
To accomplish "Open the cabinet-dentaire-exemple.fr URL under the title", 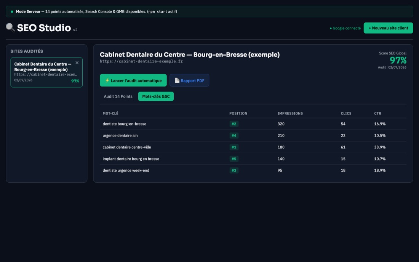I will pos(141,61).
